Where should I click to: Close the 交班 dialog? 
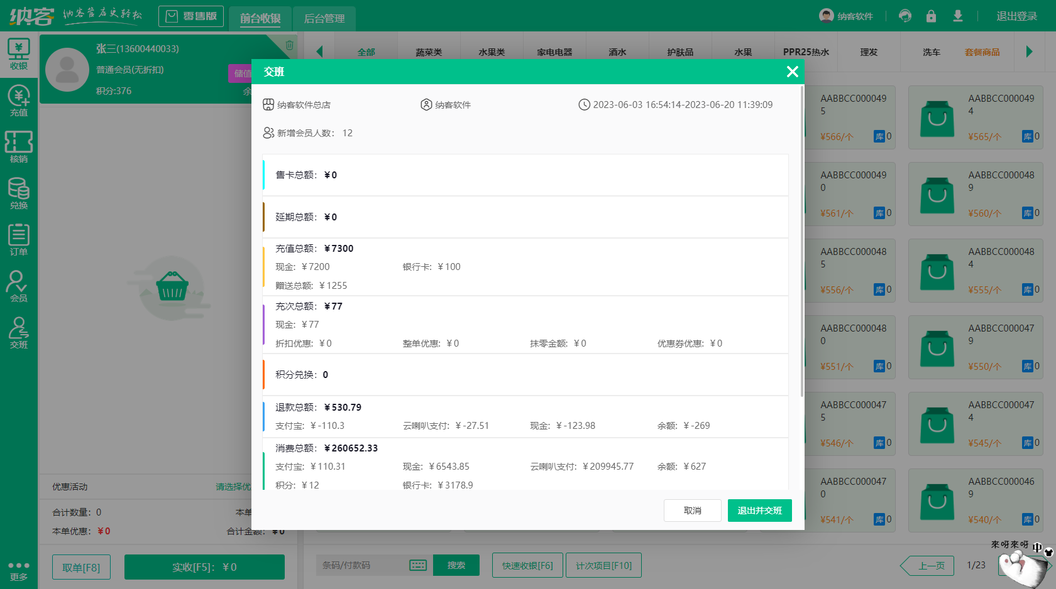(x=792, y=72)
